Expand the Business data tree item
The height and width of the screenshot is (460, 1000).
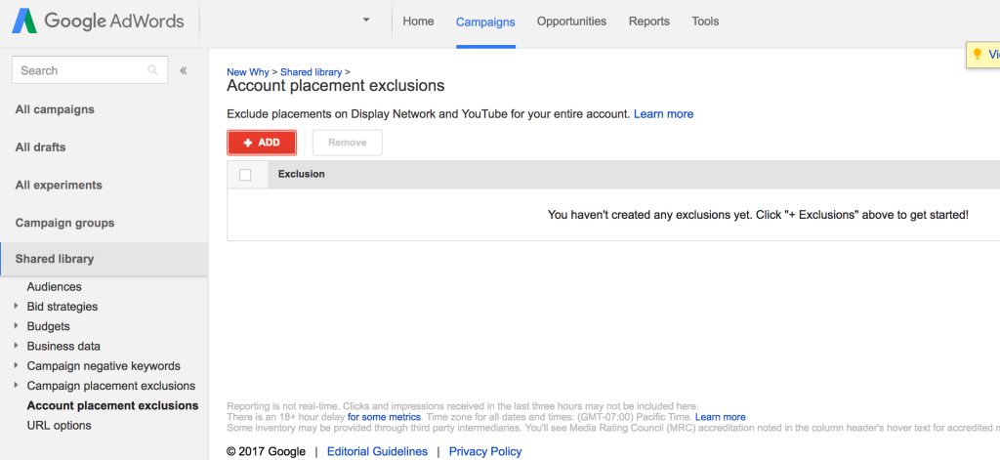click(x=16, y=346)
